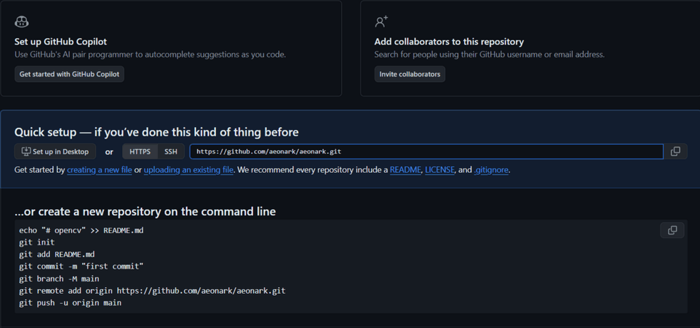
Task: Click the GitHub Copilot logo icon
Action: click(21, 22)
